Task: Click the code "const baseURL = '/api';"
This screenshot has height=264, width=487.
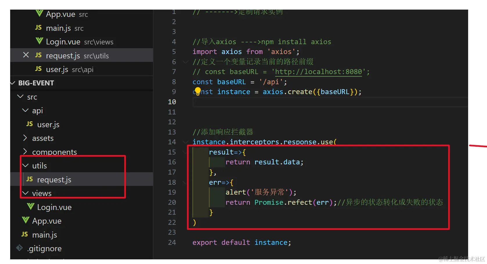Action: (x=240, y=82)
